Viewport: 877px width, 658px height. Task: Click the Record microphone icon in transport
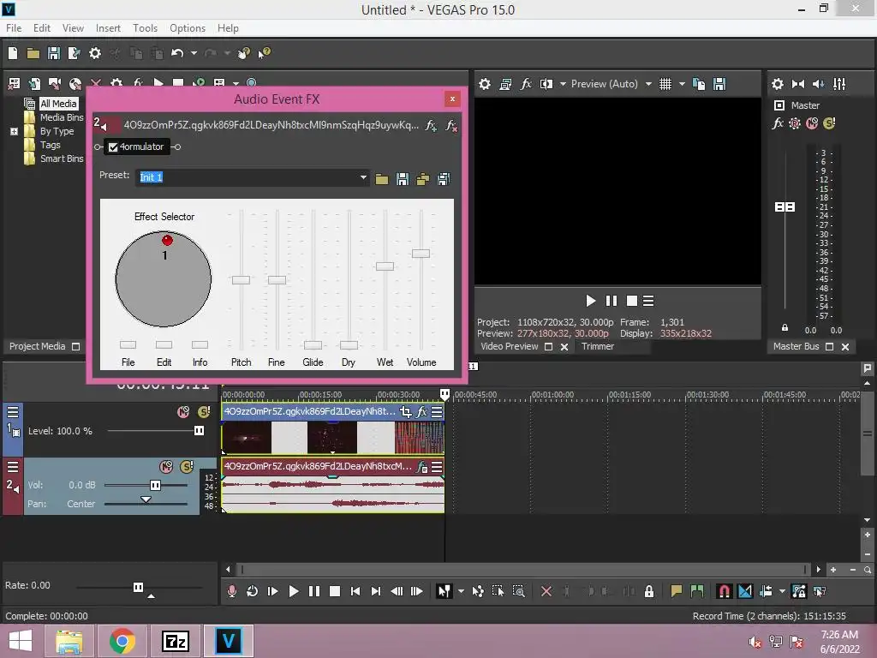click(x=231, y=591)
